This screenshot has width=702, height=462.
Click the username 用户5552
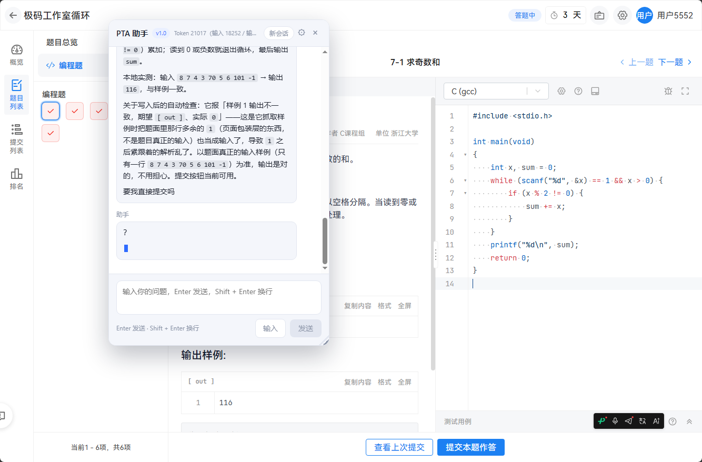coord(675,15)
